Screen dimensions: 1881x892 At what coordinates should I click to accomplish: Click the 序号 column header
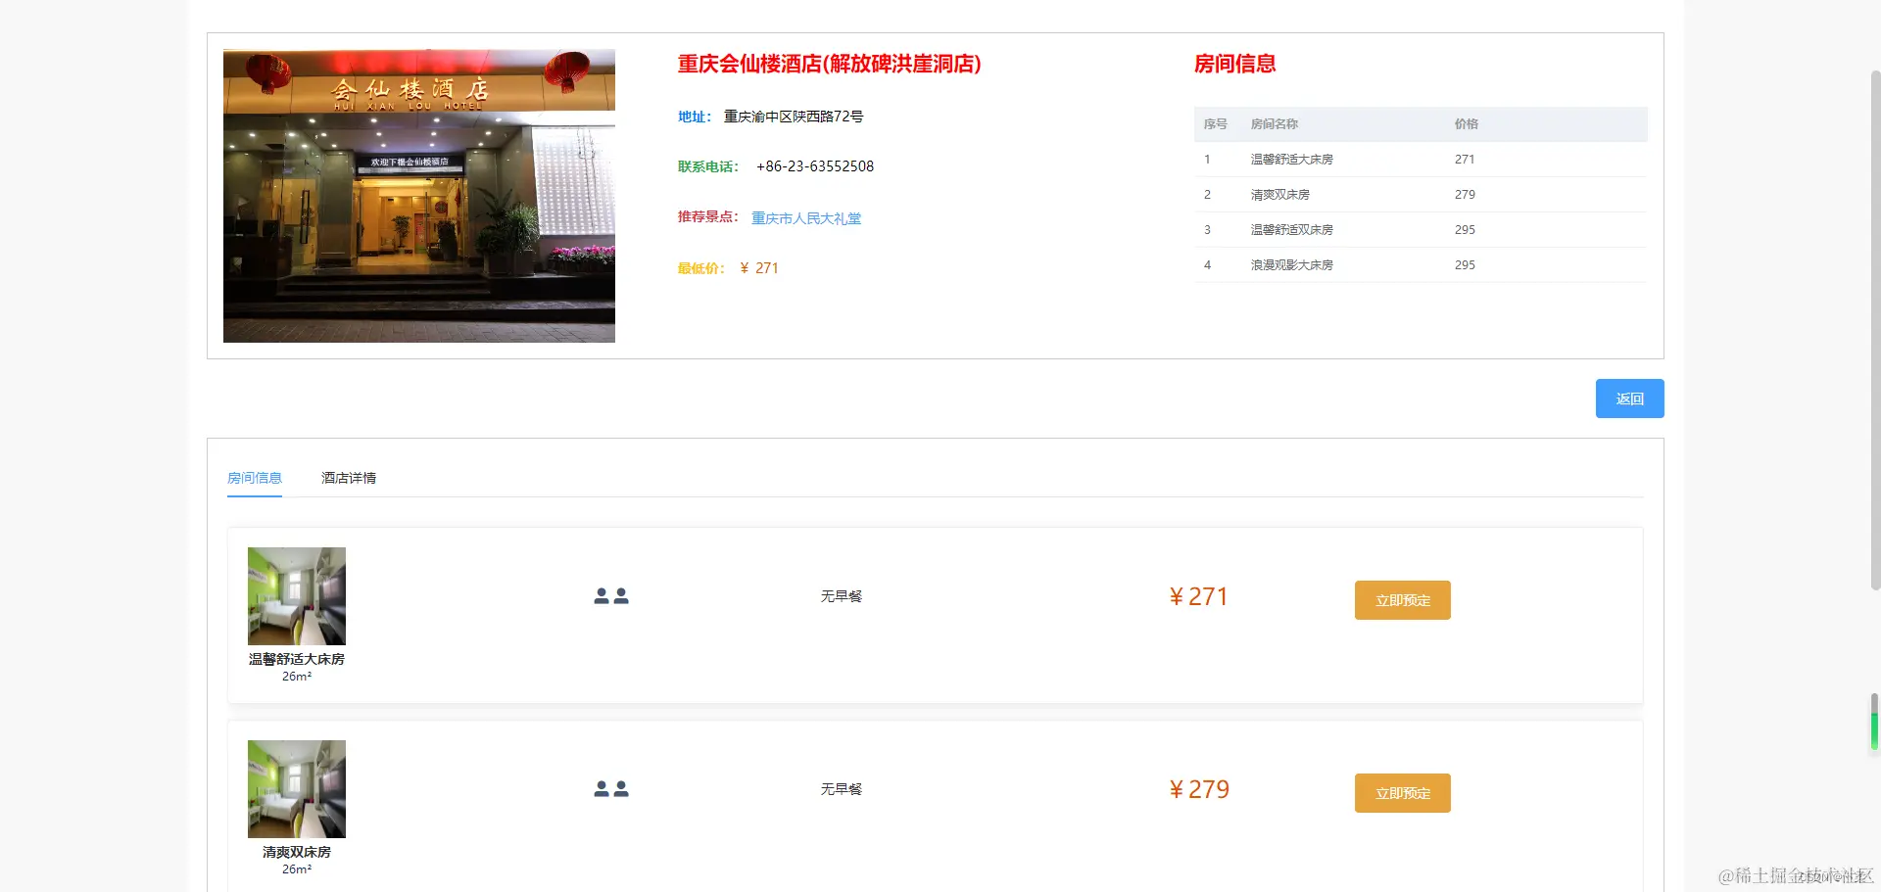point(1216,124)
